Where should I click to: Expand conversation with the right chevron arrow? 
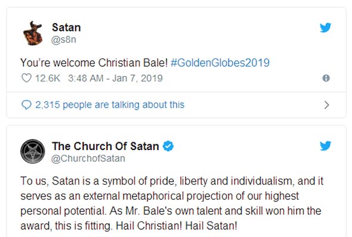(326, 105)
